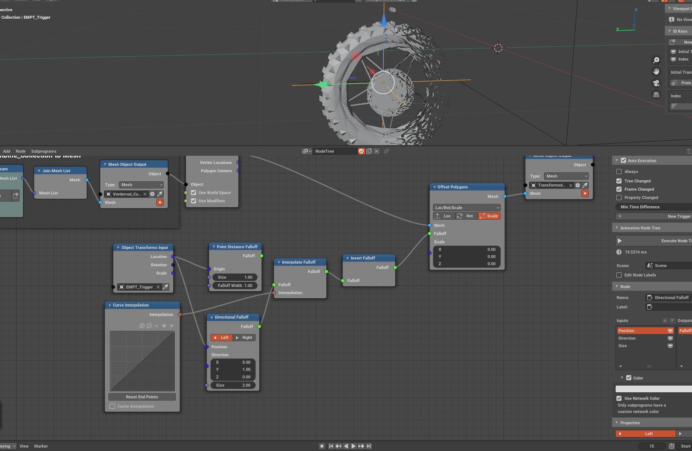Click the Size 2.00 slider in Directional Falloff
Viewport: 692px width, 451px height.
[233, 385]
